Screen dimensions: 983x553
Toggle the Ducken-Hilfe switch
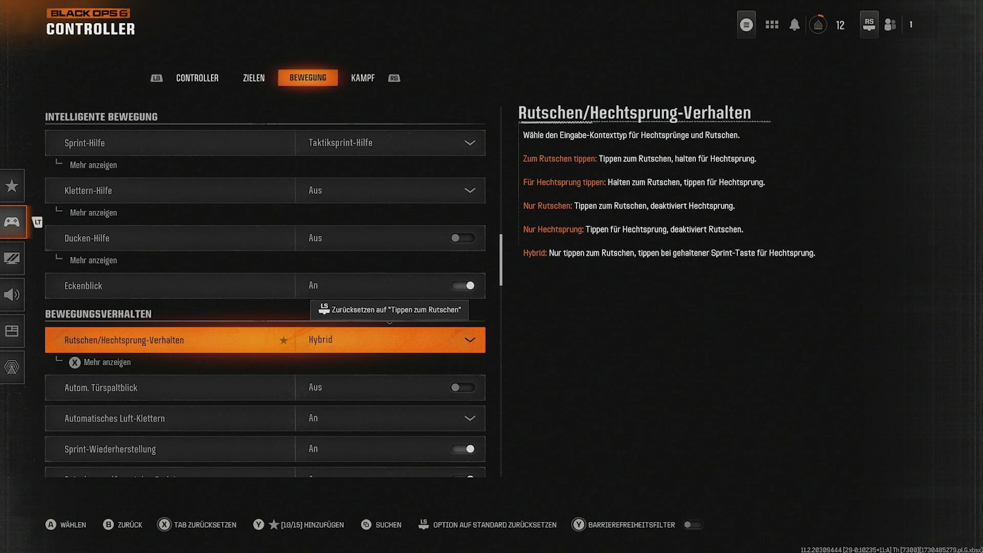pos(462,238)
